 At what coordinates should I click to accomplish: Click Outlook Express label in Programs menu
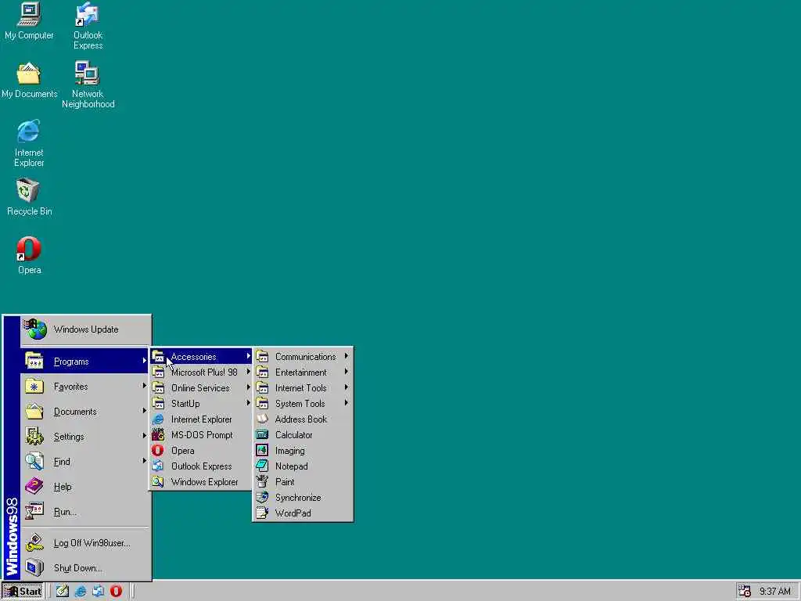201,466
